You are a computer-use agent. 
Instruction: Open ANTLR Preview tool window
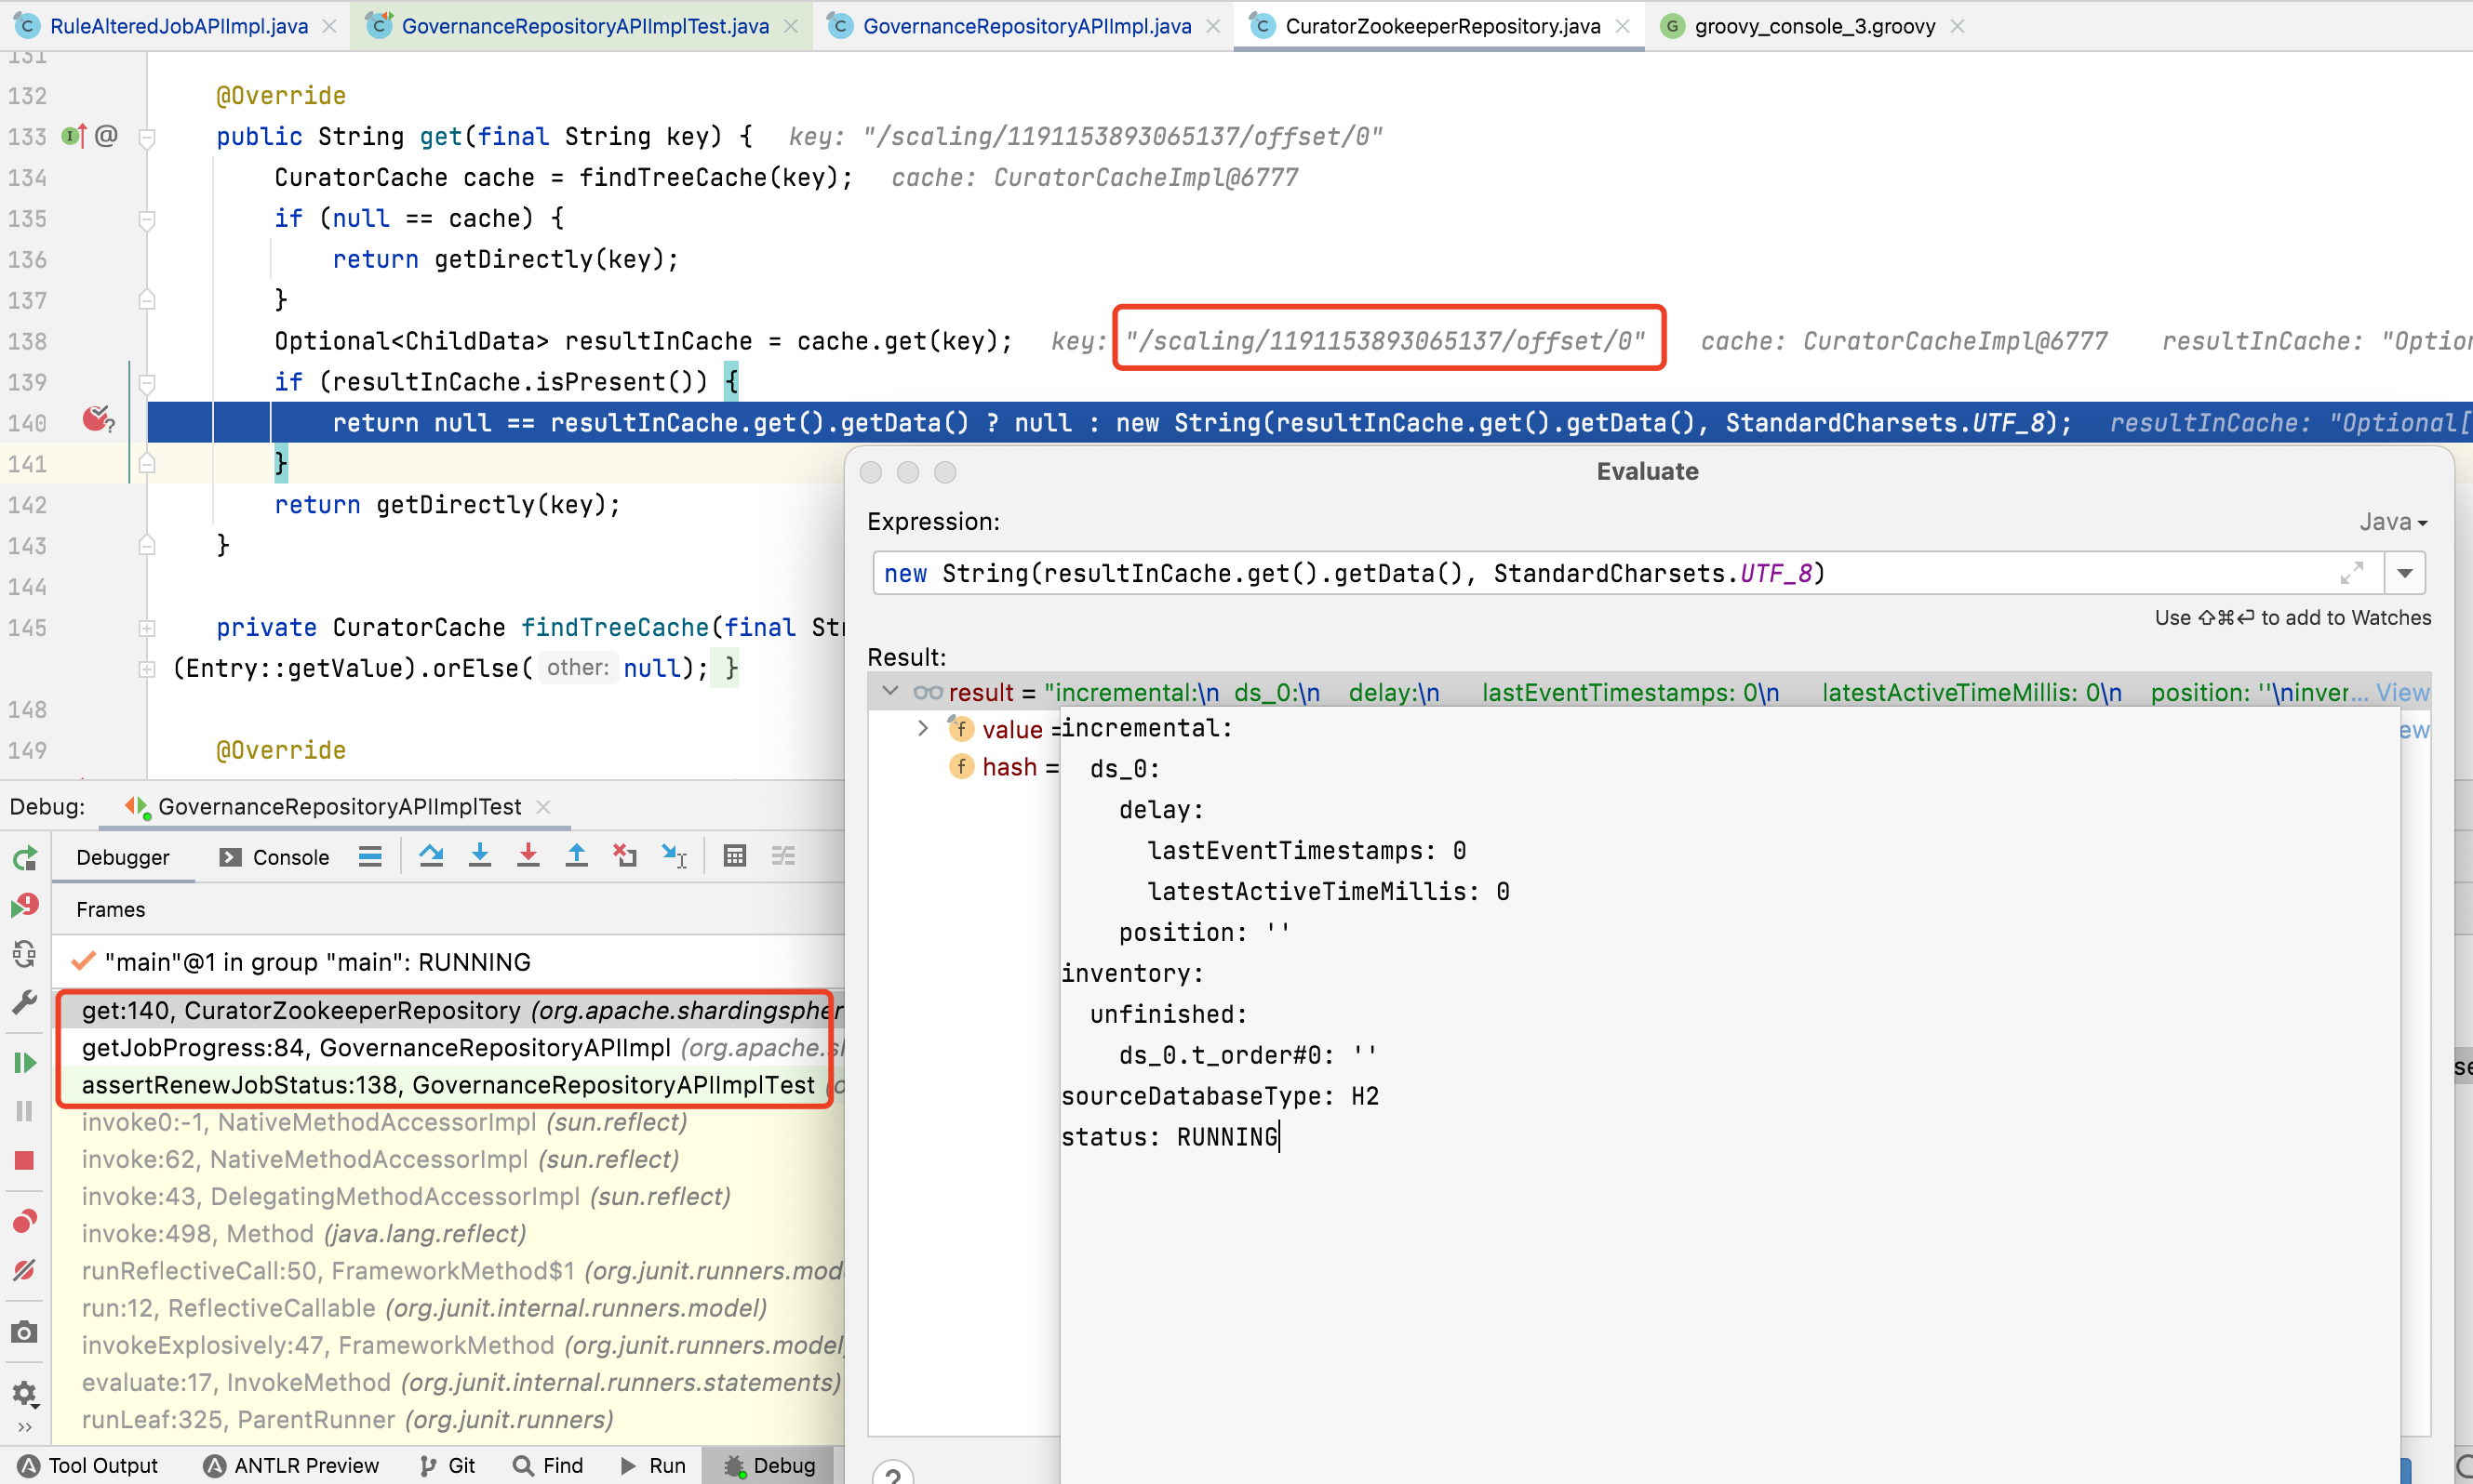[x=291, y=1465]
